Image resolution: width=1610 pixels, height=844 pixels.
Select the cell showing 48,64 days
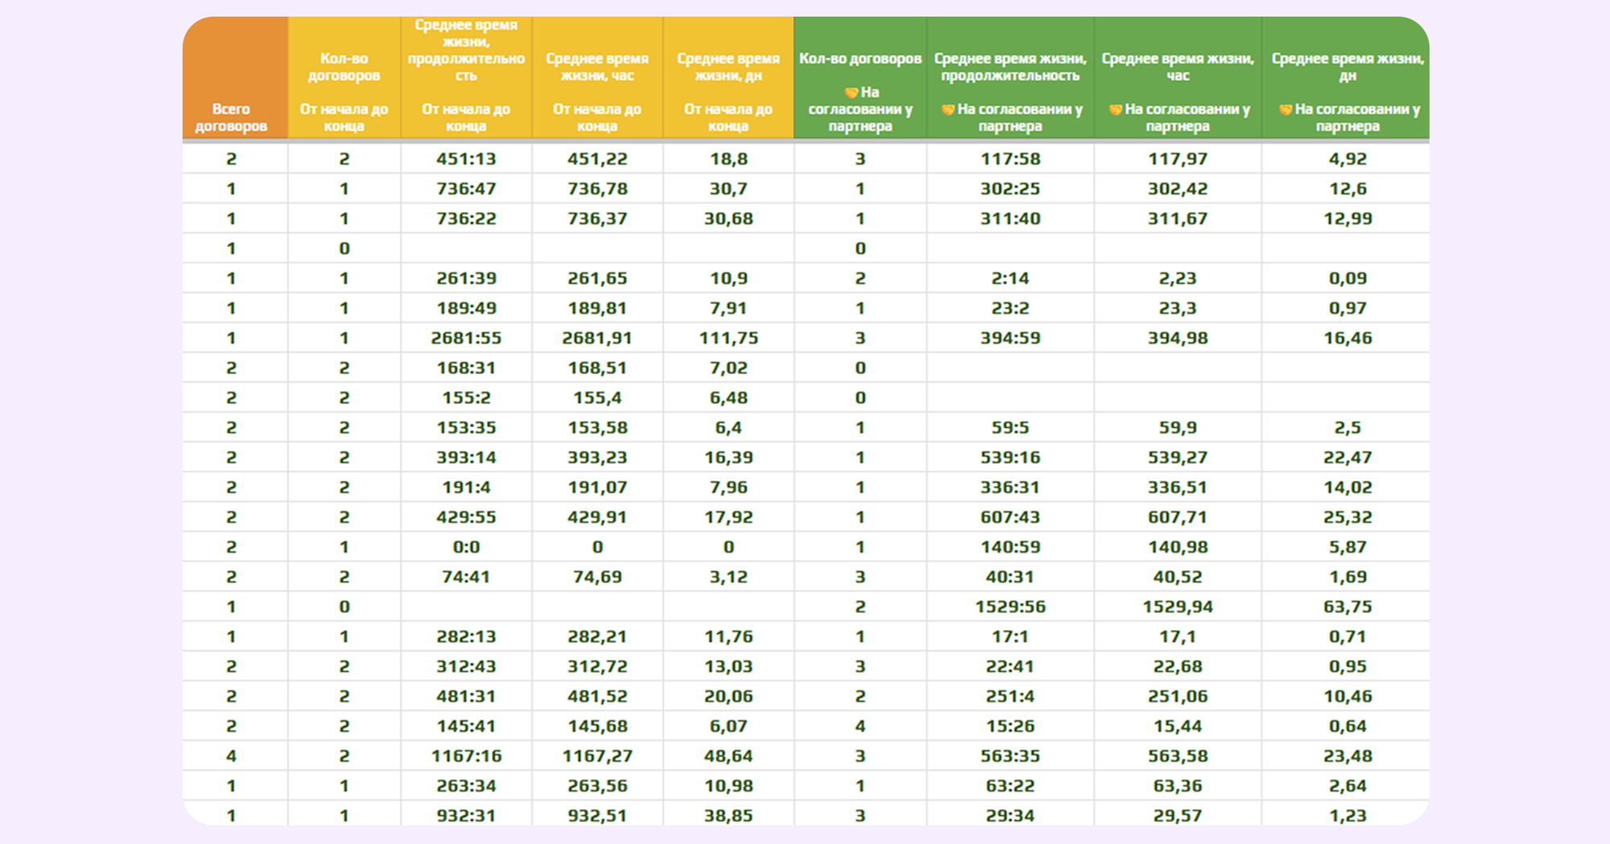(728, 756)
